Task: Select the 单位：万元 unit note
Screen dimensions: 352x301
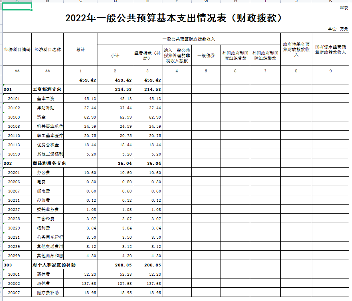Action: [338, 29]
